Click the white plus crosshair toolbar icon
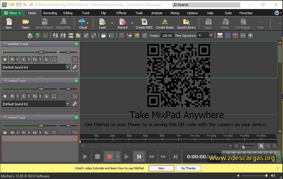Image resolution: width=283 pixels, height=179 pixels. [250, 36]
